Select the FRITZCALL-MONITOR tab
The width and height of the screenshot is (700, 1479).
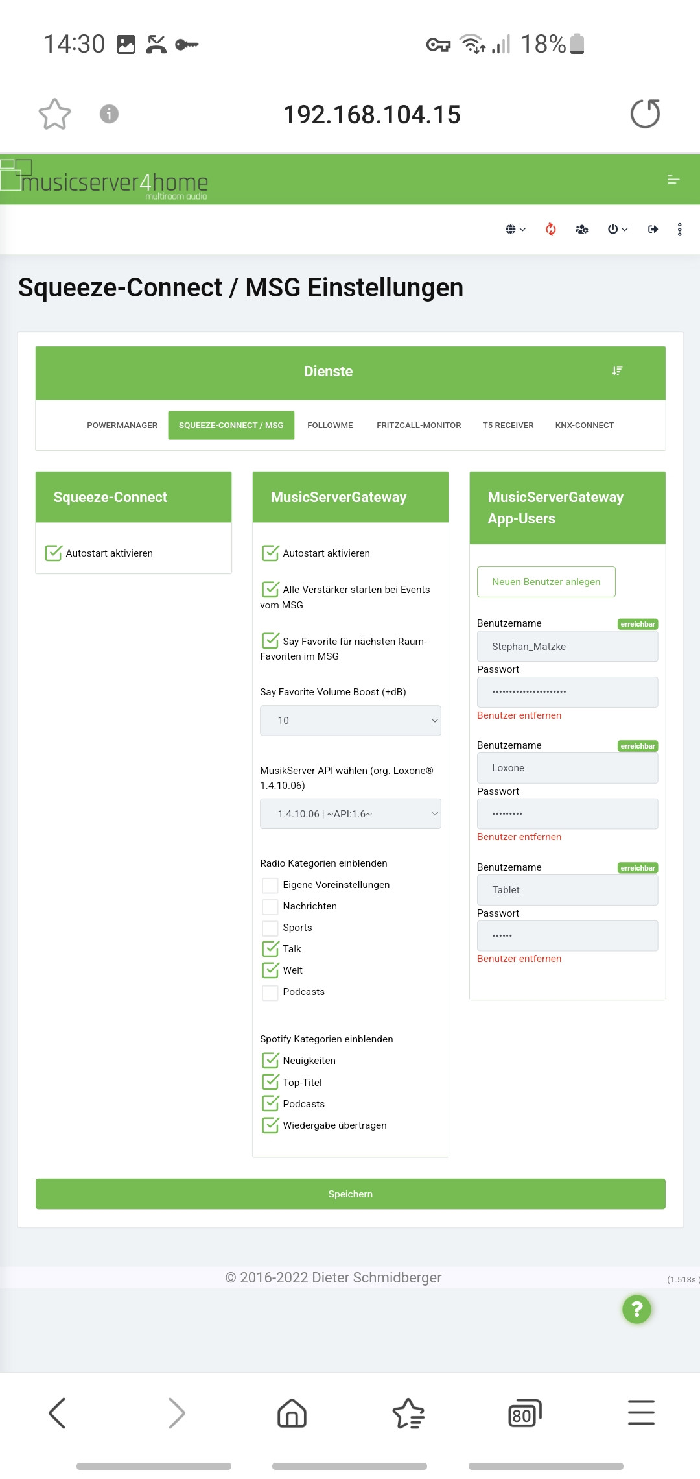click(419, 426)
